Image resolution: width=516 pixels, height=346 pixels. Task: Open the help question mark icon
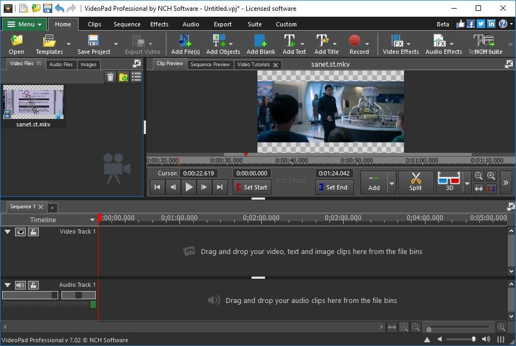pos(503,24)
